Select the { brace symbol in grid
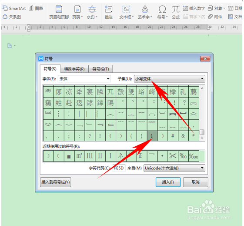The height and width of the screenshot is (226, 244). click(x=131, y=136)
